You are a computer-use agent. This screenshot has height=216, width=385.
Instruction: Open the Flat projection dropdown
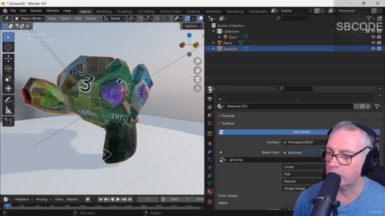[303, 174]
